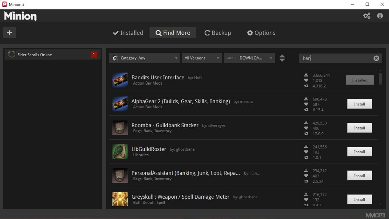This screenshot has height=219, width=389.
Task: Click the Greyskull damage meter addon icon
Action: (120, 199)
